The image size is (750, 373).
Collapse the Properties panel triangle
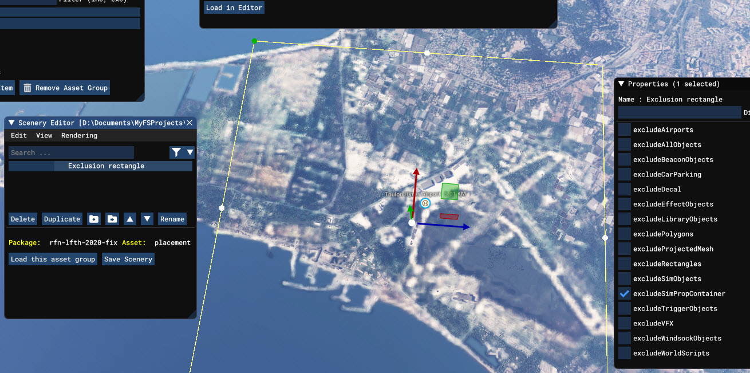coord(621,84)
